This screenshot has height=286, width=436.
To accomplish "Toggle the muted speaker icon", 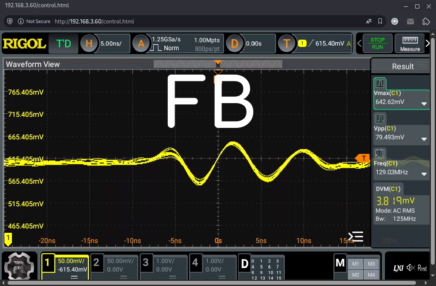I will pos(410,268).
